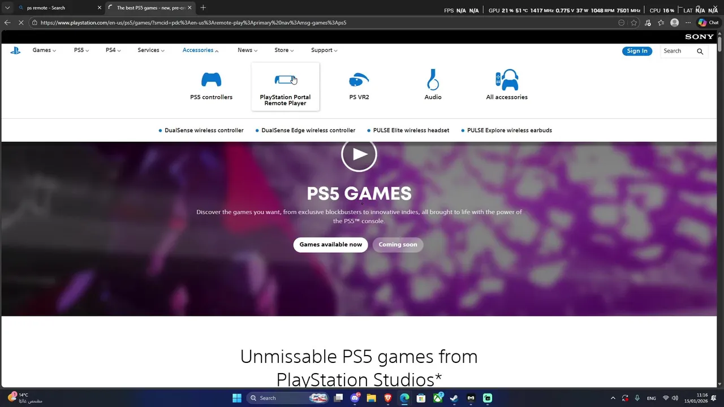
Task: Open the weather widget showing 14°C
Action: coord(25,398)
